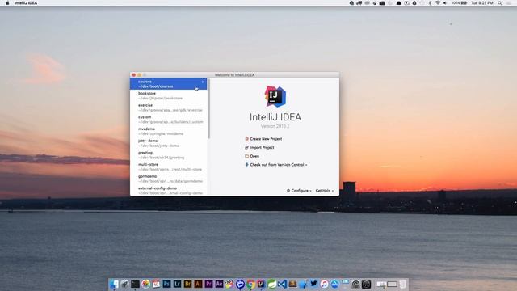Open Google Chrome from the dock
517x291 pixels.
coord(251,284)
